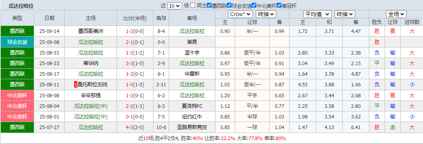423x144 pixels.
Task: Click the corner count 8-4
Action: click(x=161, y=31)
